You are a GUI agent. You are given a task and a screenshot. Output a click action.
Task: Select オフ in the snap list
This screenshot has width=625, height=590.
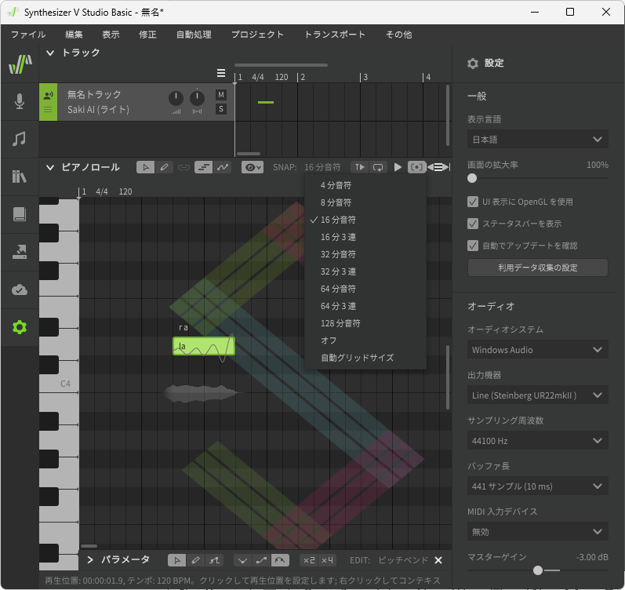pos(329,341)
